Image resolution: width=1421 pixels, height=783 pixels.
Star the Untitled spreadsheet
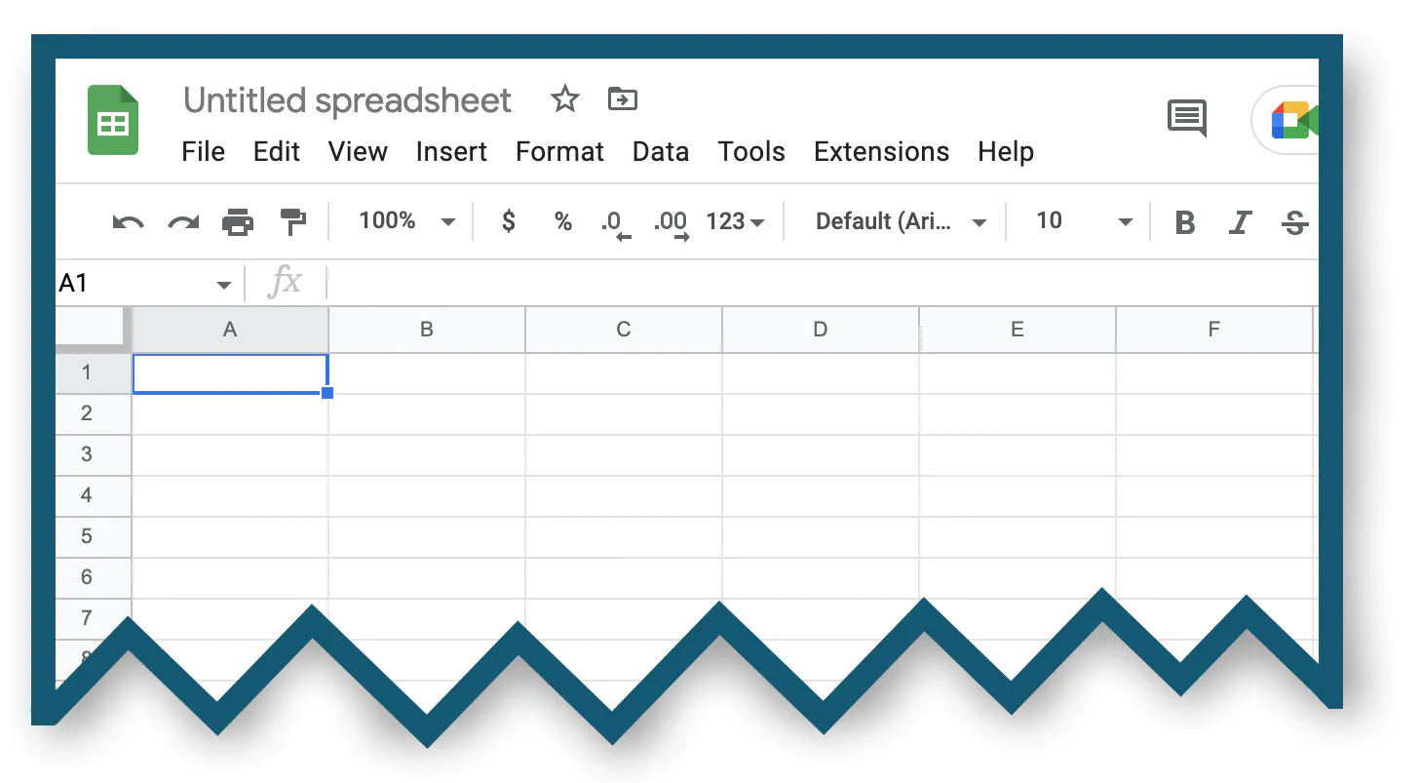(565, 99)
